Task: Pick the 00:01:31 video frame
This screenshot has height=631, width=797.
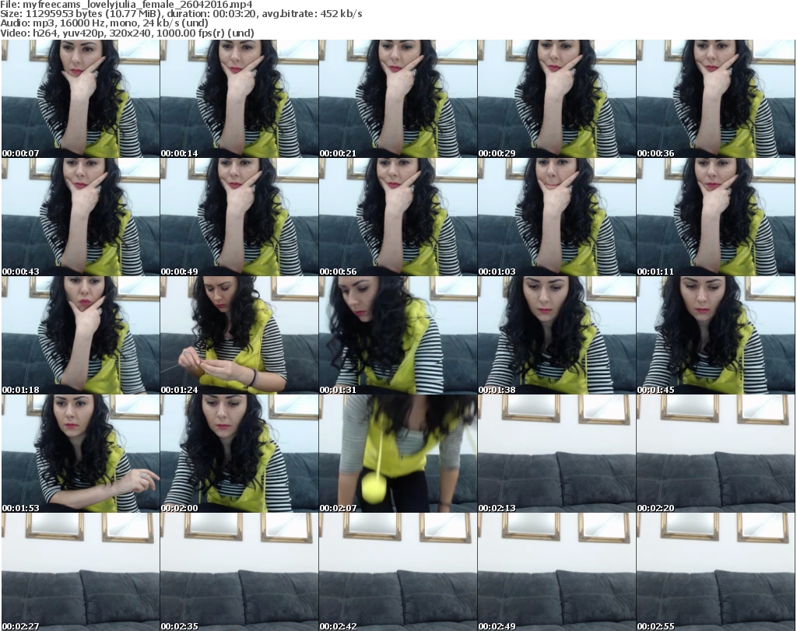Action: pyautogui.click(x=398, y=335)
